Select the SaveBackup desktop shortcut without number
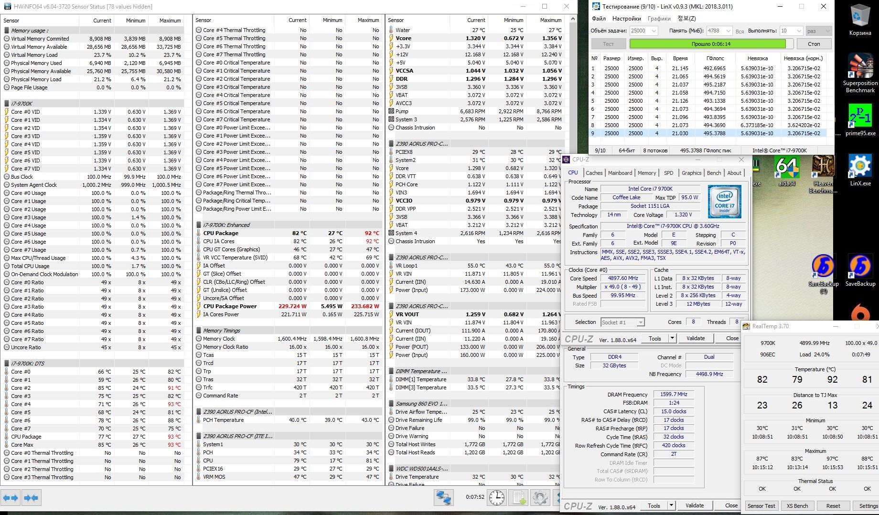Screen dimensions: 879x515 tap(860, 270)
